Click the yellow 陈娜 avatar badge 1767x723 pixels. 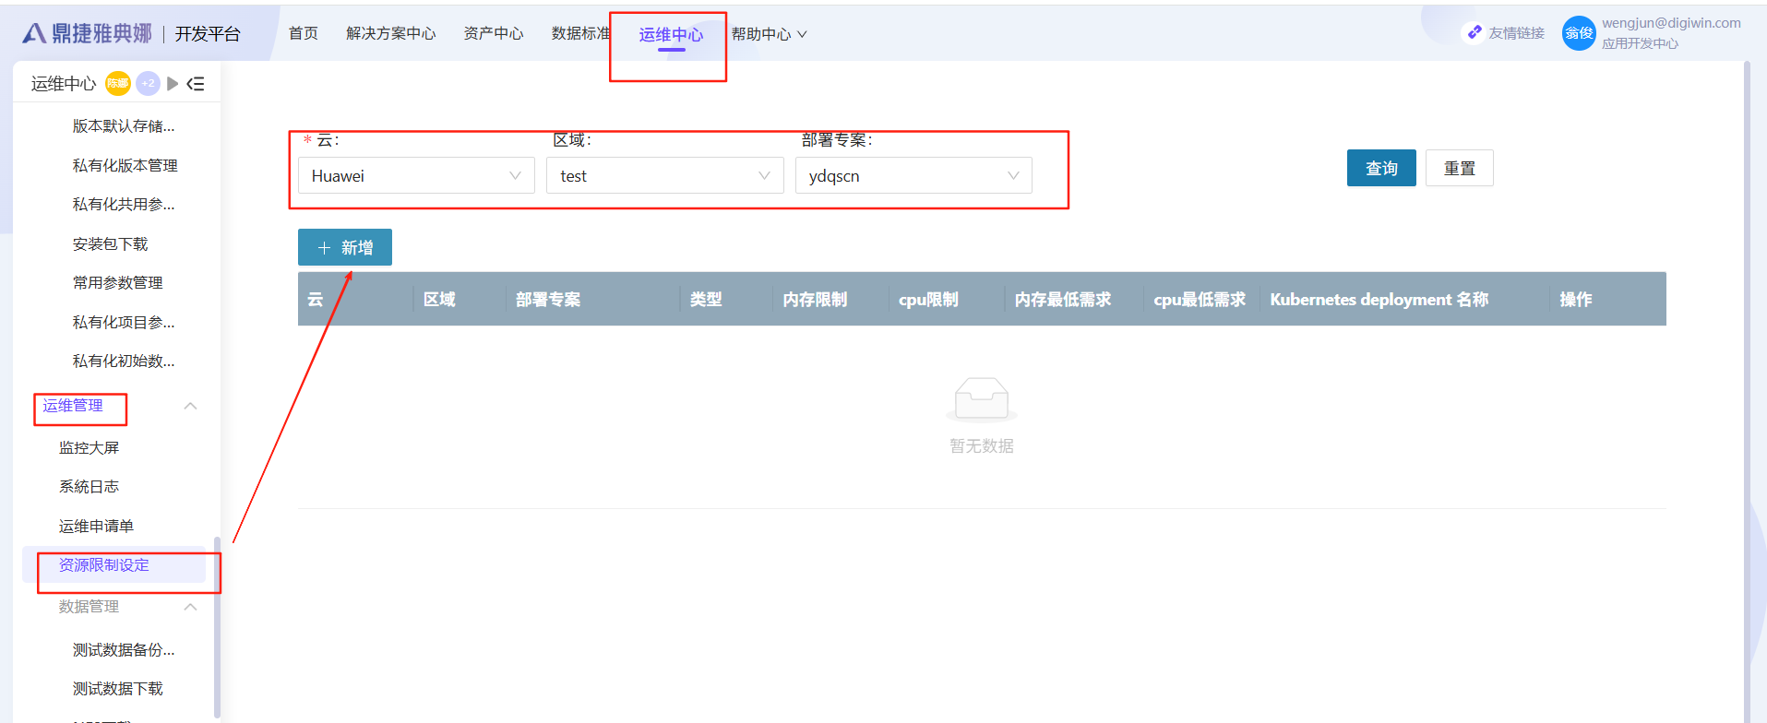tap(118, 84)
